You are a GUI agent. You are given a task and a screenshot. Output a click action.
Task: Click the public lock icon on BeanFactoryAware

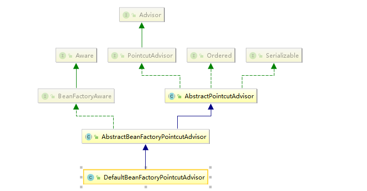click(53, 96)
